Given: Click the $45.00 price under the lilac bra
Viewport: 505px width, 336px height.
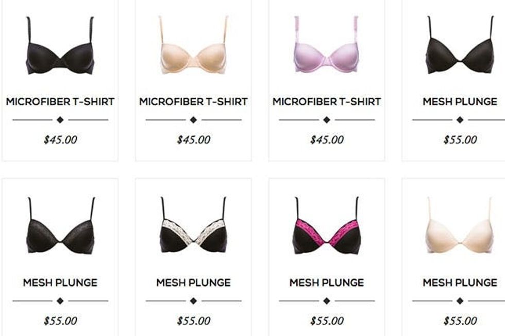Looking at the screenshot, I should click(x=327, y=139).
